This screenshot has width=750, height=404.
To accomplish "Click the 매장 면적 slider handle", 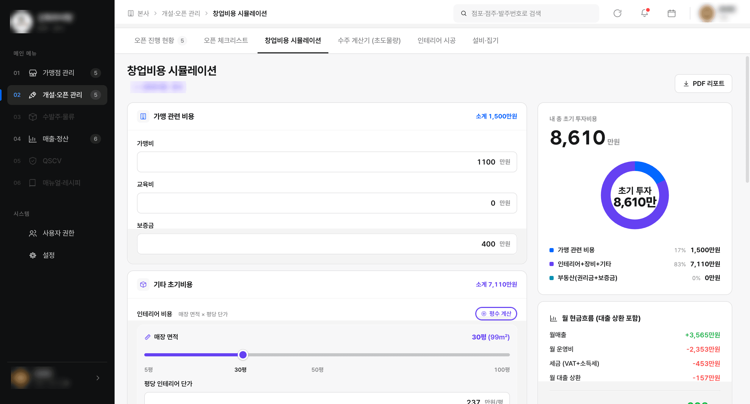I will 242,355.
